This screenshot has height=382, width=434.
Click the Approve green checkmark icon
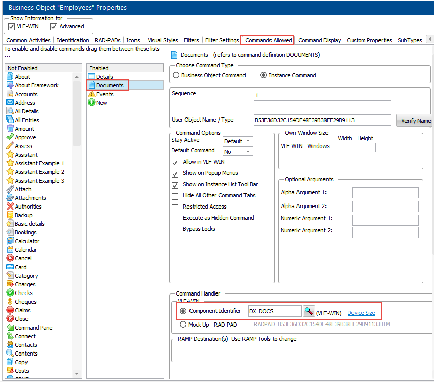tap(10, 137)
